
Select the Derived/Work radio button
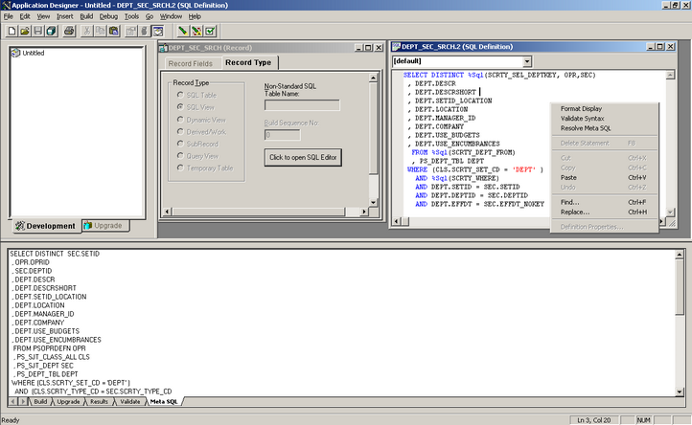[180, 131]
